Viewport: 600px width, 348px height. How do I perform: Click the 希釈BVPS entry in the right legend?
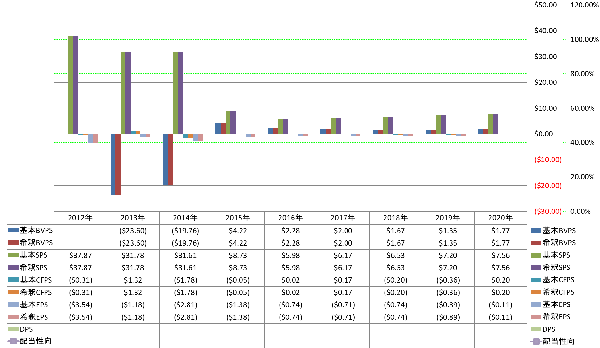point(554,243)
